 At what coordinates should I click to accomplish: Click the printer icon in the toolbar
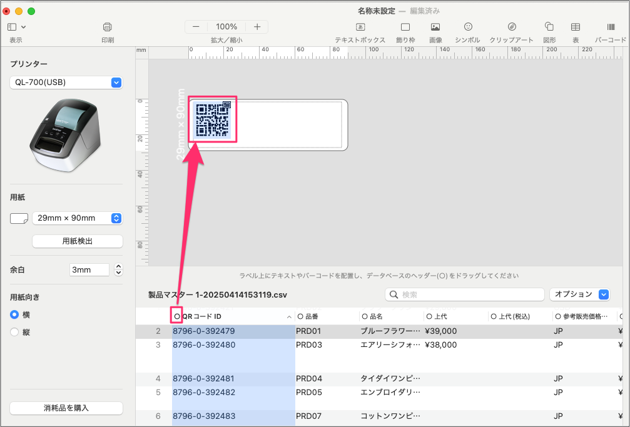pos(107,27)
